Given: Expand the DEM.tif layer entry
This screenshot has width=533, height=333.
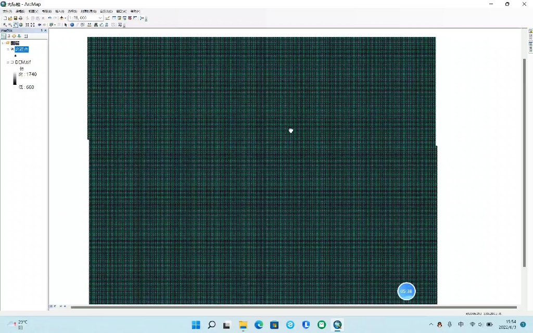Looking at the screenshot, I should [x=8, y=62].
